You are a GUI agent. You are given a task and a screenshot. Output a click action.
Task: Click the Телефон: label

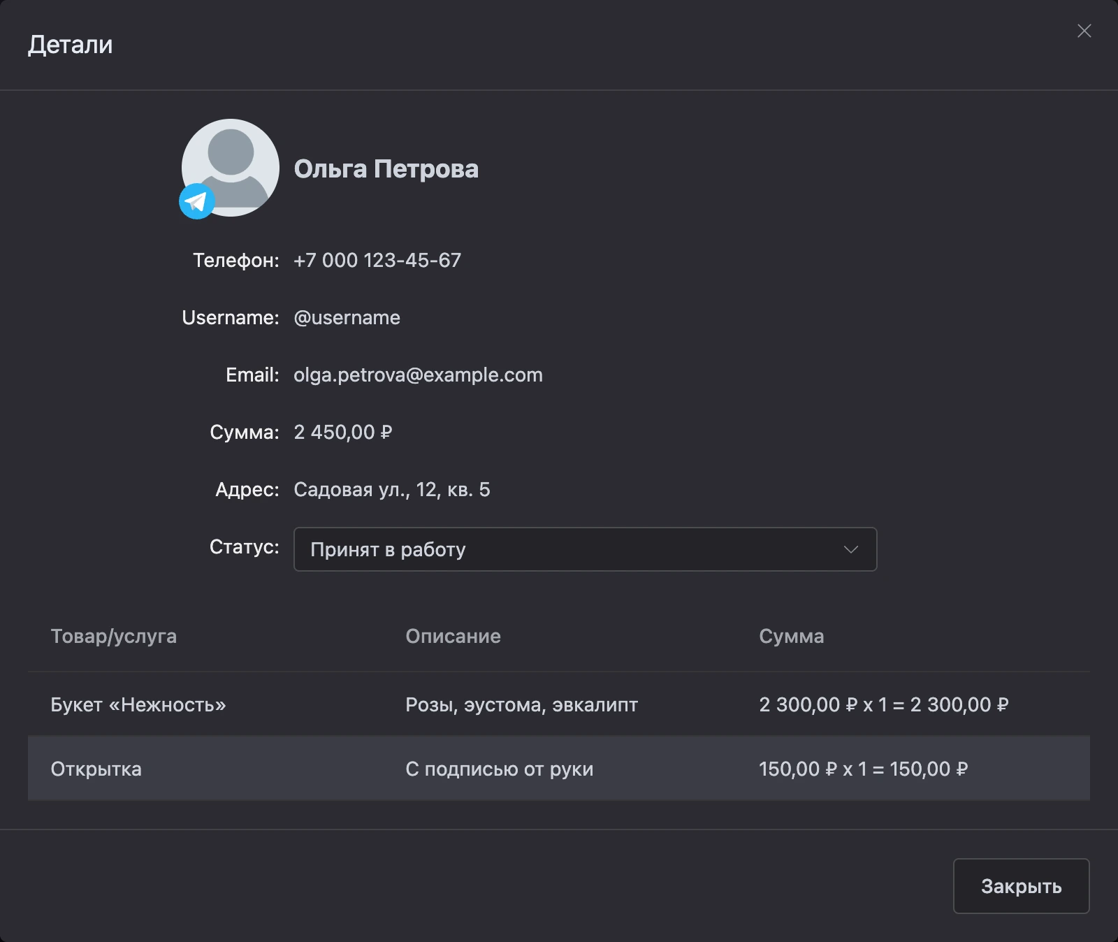pyautogui.click(x=236, y=260)
